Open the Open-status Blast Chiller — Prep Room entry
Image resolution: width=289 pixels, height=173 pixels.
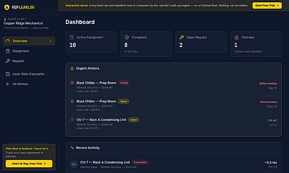click(173, 105)
